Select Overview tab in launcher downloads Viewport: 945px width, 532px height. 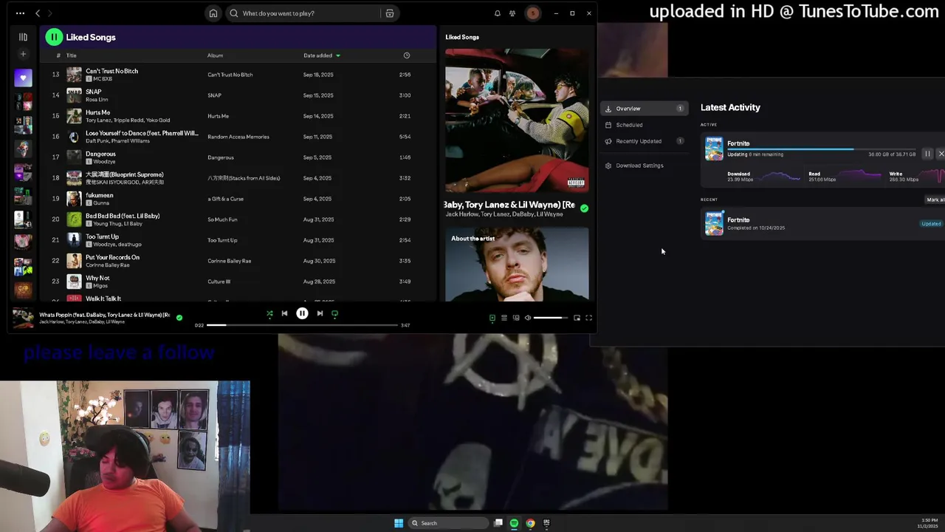click(x=645, y=109)
